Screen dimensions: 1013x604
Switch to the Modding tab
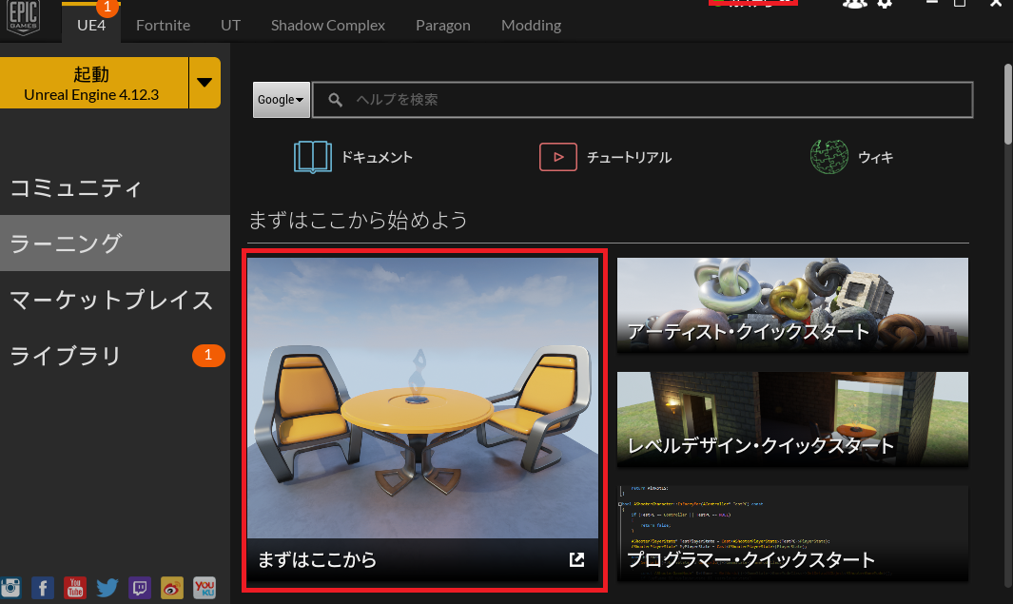(x=531, y=25)
